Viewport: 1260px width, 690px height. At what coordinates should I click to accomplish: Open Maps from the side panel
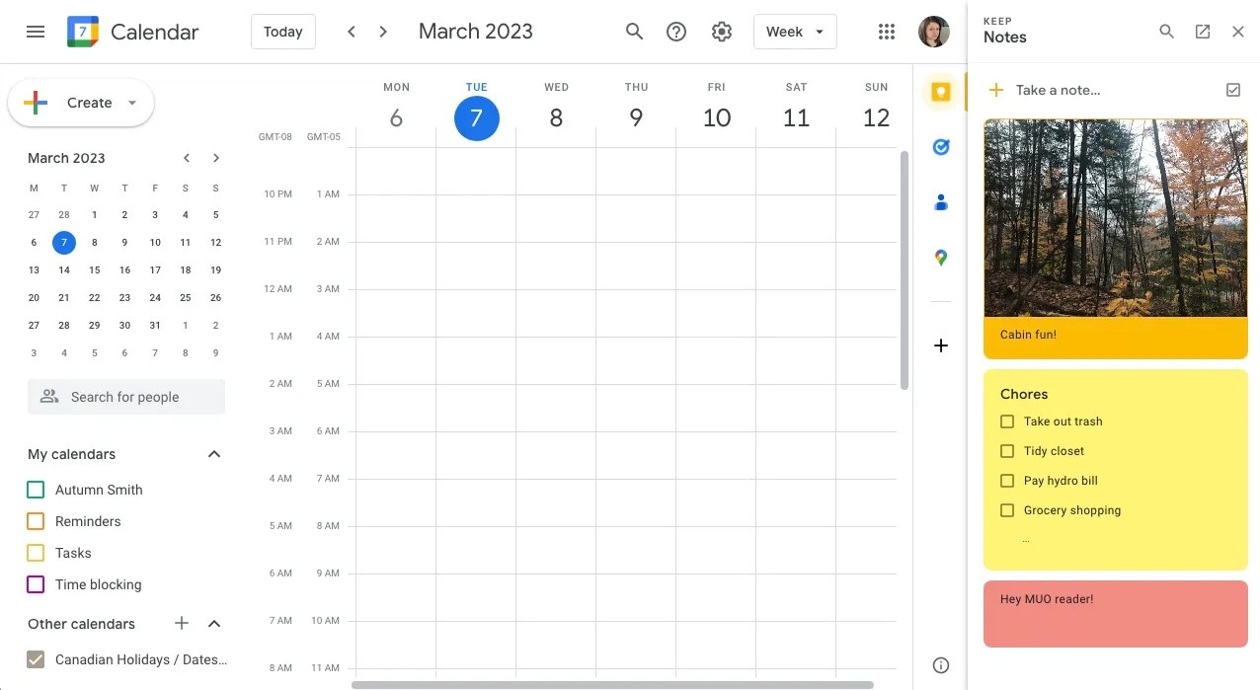940,257
